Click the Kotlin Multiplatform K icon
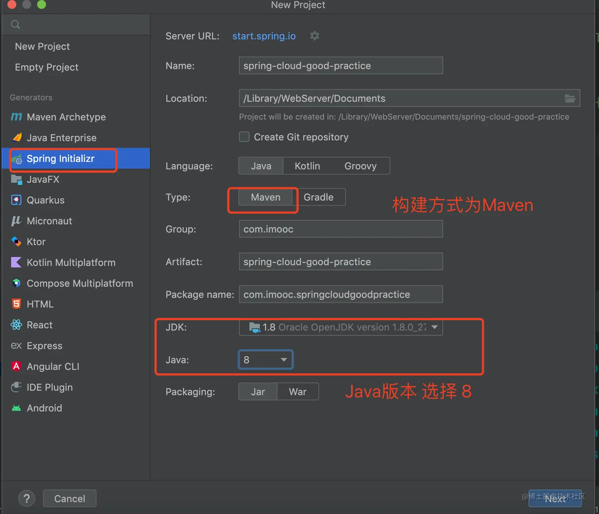 click(x=16, y=262)
